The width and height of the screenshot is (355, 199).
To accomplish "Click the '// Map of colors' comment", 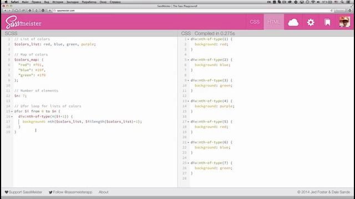I will 31,54.
